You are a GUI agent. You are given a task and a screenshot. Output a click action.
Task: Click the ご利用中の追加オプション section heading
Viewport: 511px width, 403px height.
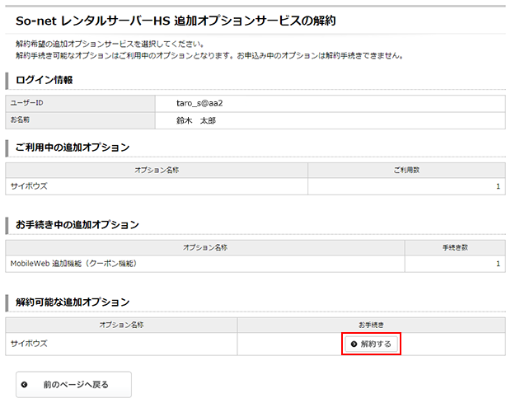[72, 148]
